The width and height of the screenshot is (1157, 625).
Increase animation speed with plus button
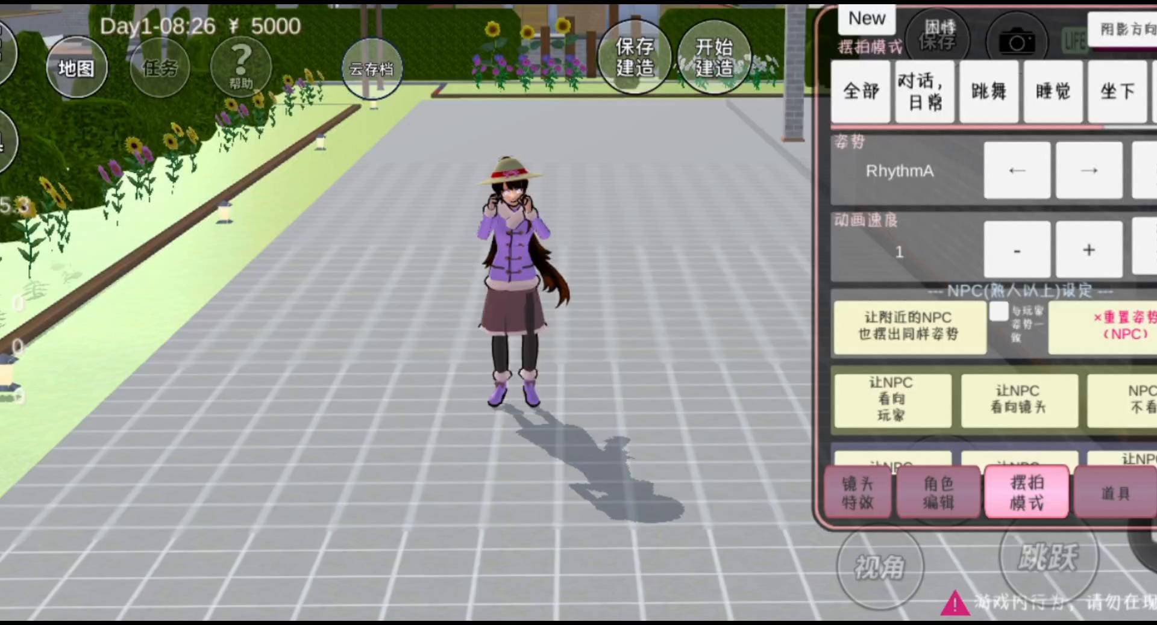(x=1088, y=250)
